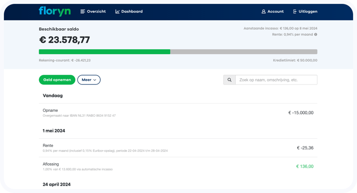
Task: Click the € 23.578,77 balance
Action: pyautogui.click(x=65, y=40)
